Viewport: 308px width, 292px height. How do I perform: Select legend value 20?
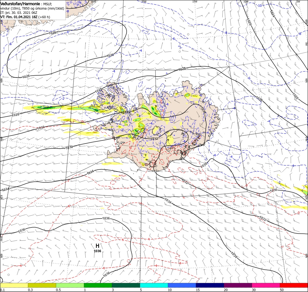coord(226,290)
